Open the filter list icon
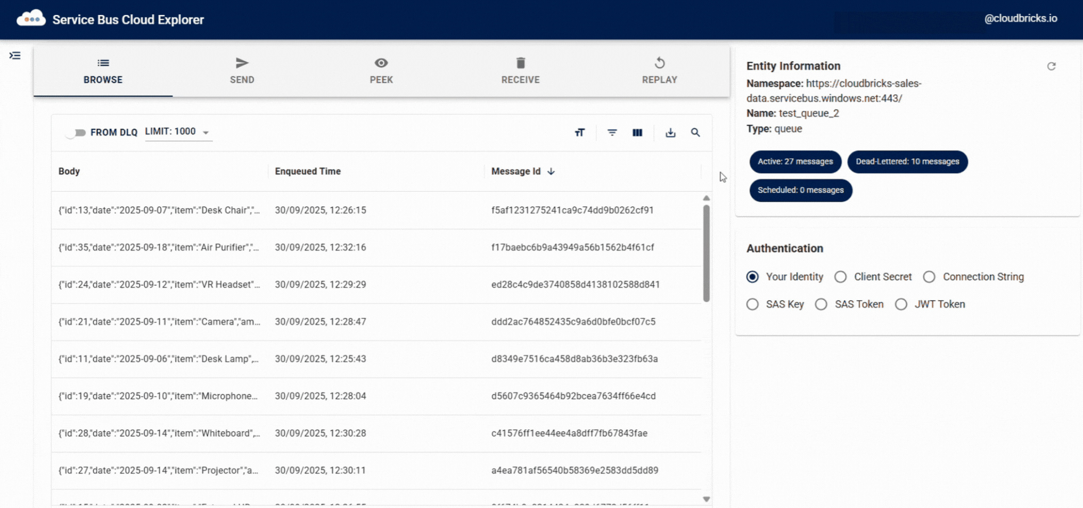This screenshot has height=508, width=1083. click(612, 133)
